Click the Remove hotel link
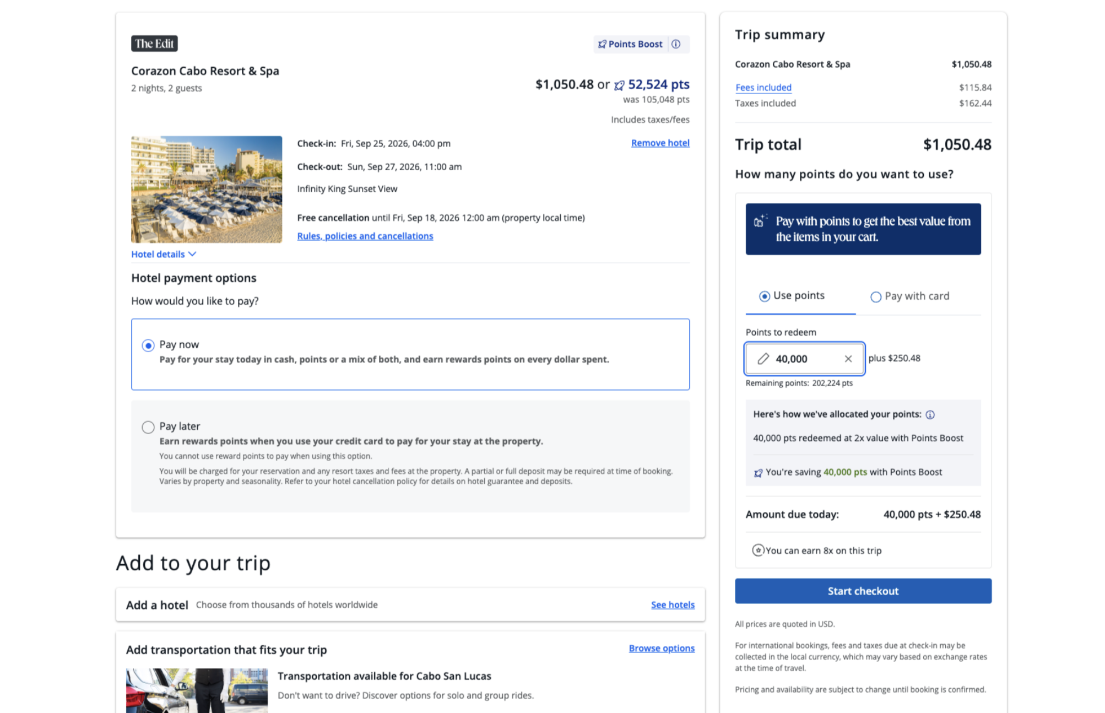This screenshot has width=1105, height=713. click(660, 143)
